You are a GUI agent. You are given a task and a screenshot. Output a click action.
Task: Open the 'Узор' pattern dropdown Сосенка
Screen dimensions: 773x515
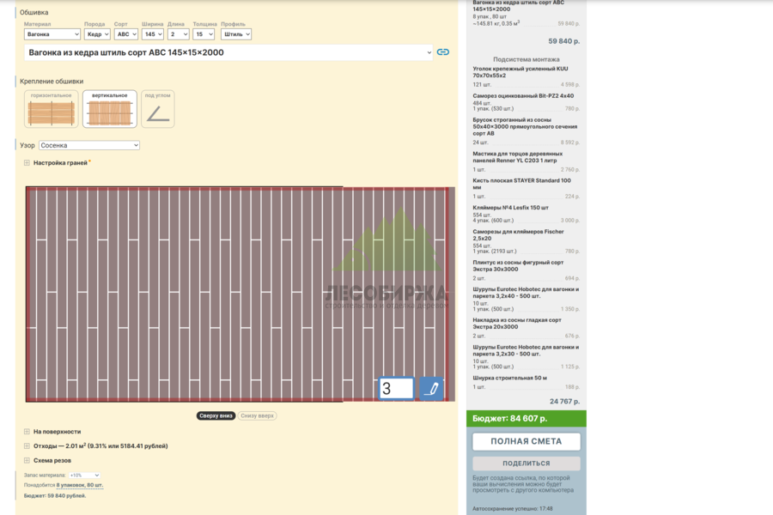tap(89, 145)
